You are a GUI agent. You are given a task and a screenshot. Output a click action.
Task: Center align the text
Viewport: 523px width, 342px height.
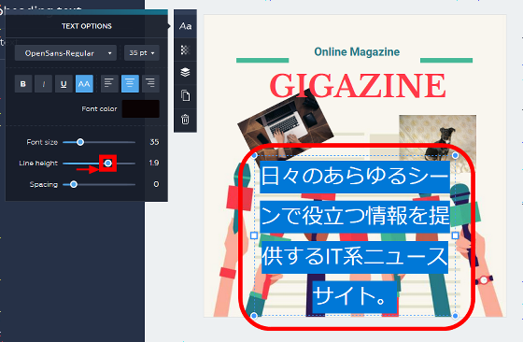130,84
